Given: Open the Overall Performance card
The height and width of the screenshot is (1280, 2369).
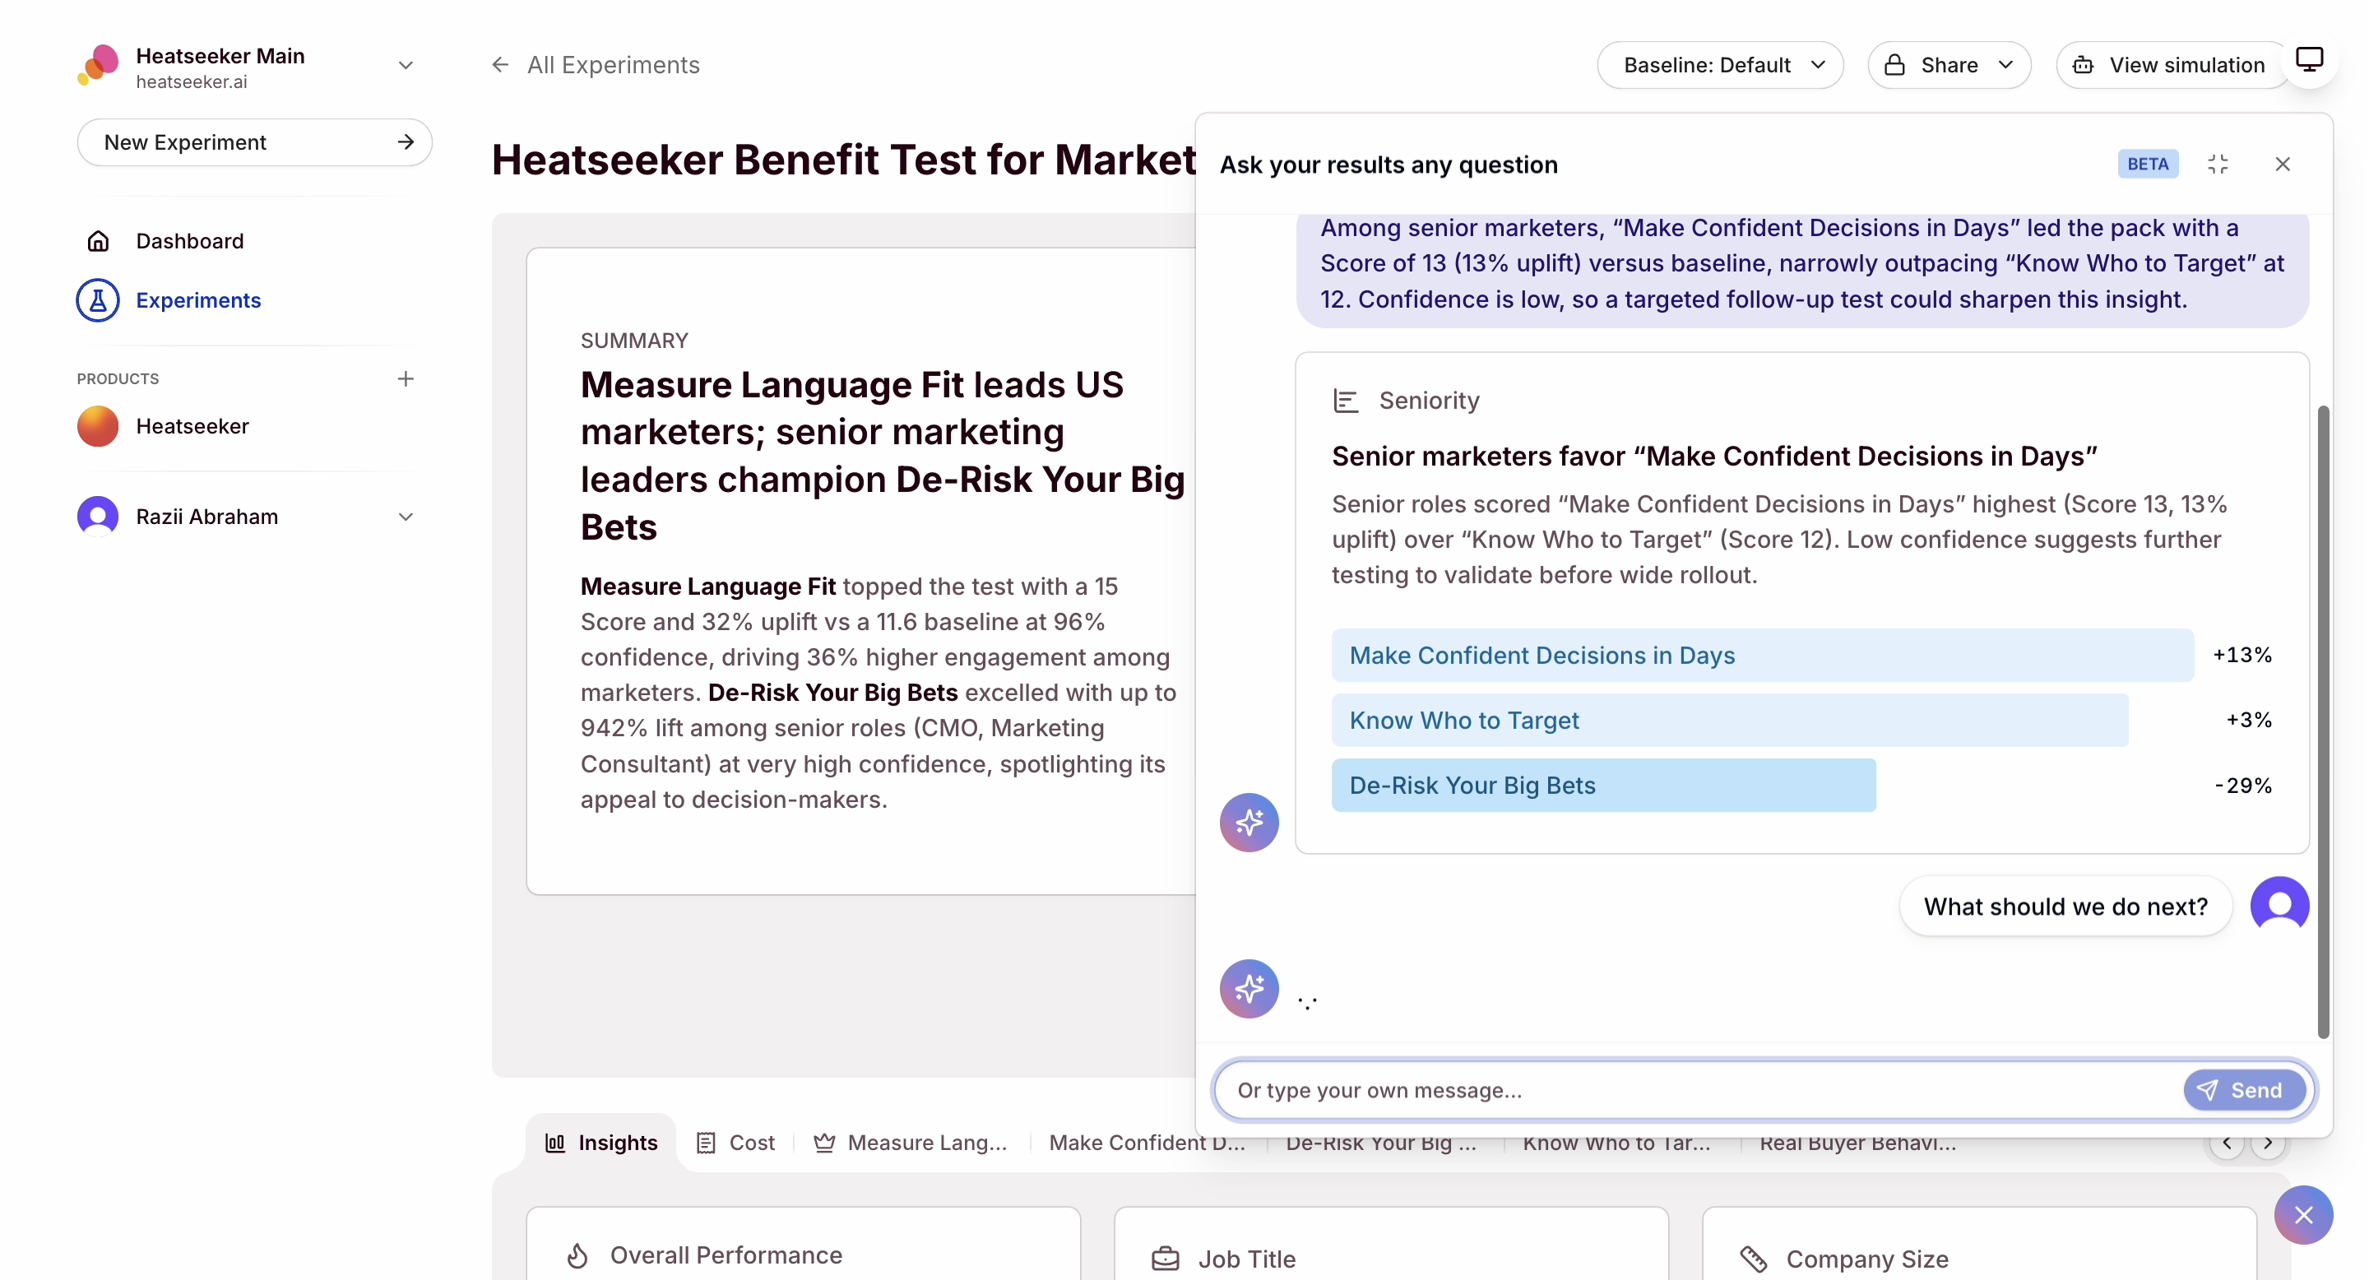Looking at the screenshot, I should pos(804,1244).
